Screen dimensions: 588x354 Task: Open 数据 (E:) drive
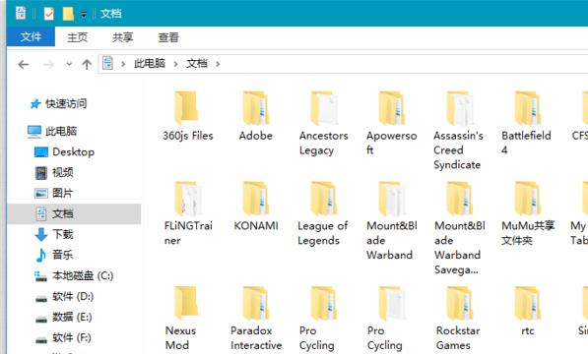[x=63, y=318]
